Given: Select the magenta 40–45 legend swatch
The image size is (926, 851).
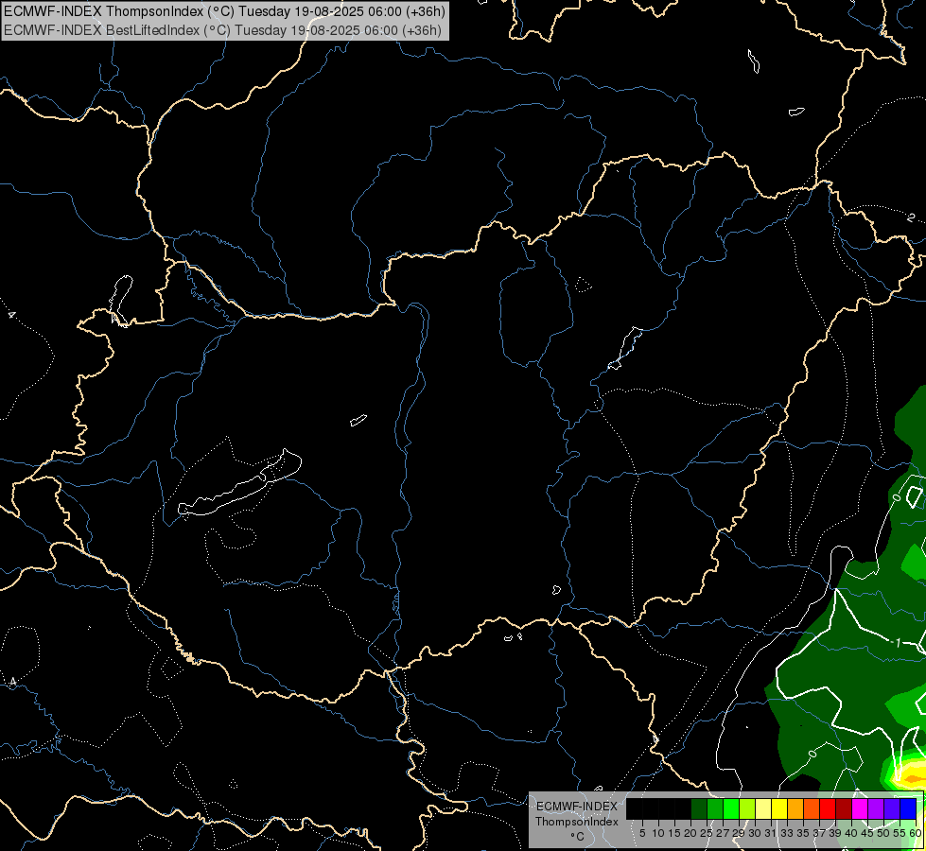Looking at the screenshot, I should [860, 808].
